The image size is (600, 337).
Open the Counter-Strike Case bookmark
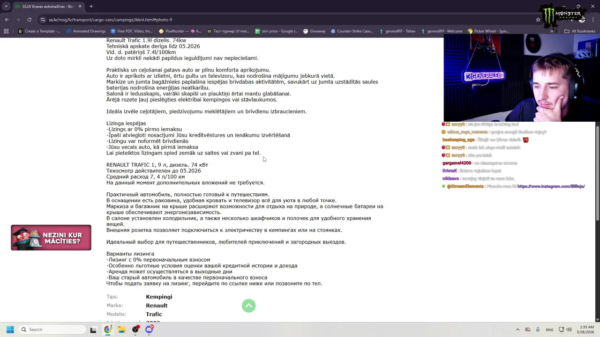[352, 31]
